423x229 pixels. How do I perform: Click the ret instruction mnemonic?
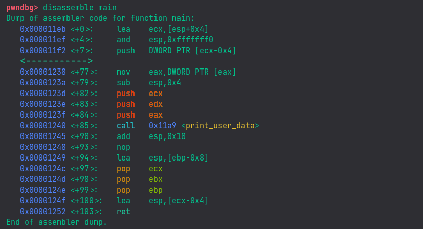[123, 212]
